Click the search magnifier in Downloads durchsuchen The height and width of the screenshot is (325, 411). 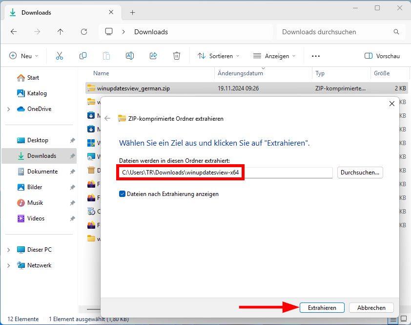coord(395,32)
